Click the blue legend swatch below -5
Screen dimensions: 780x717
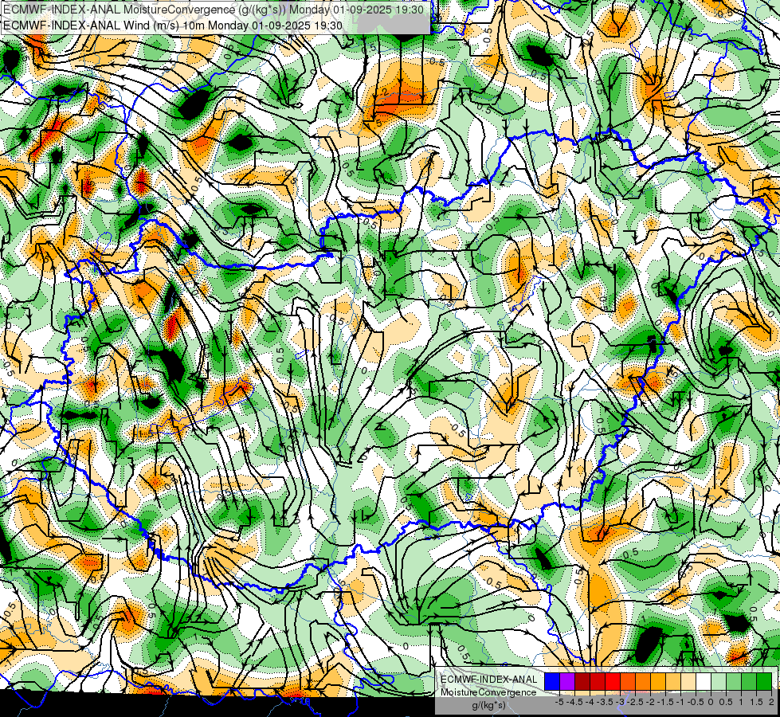click(552, 682)
